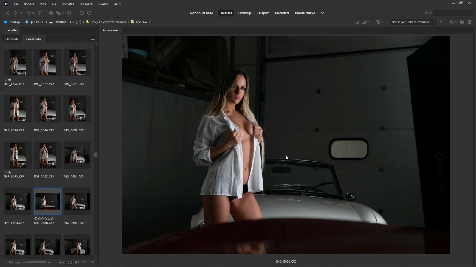
Task: Select the Filmstrip workspace
Action: click(x=244, y=13)
